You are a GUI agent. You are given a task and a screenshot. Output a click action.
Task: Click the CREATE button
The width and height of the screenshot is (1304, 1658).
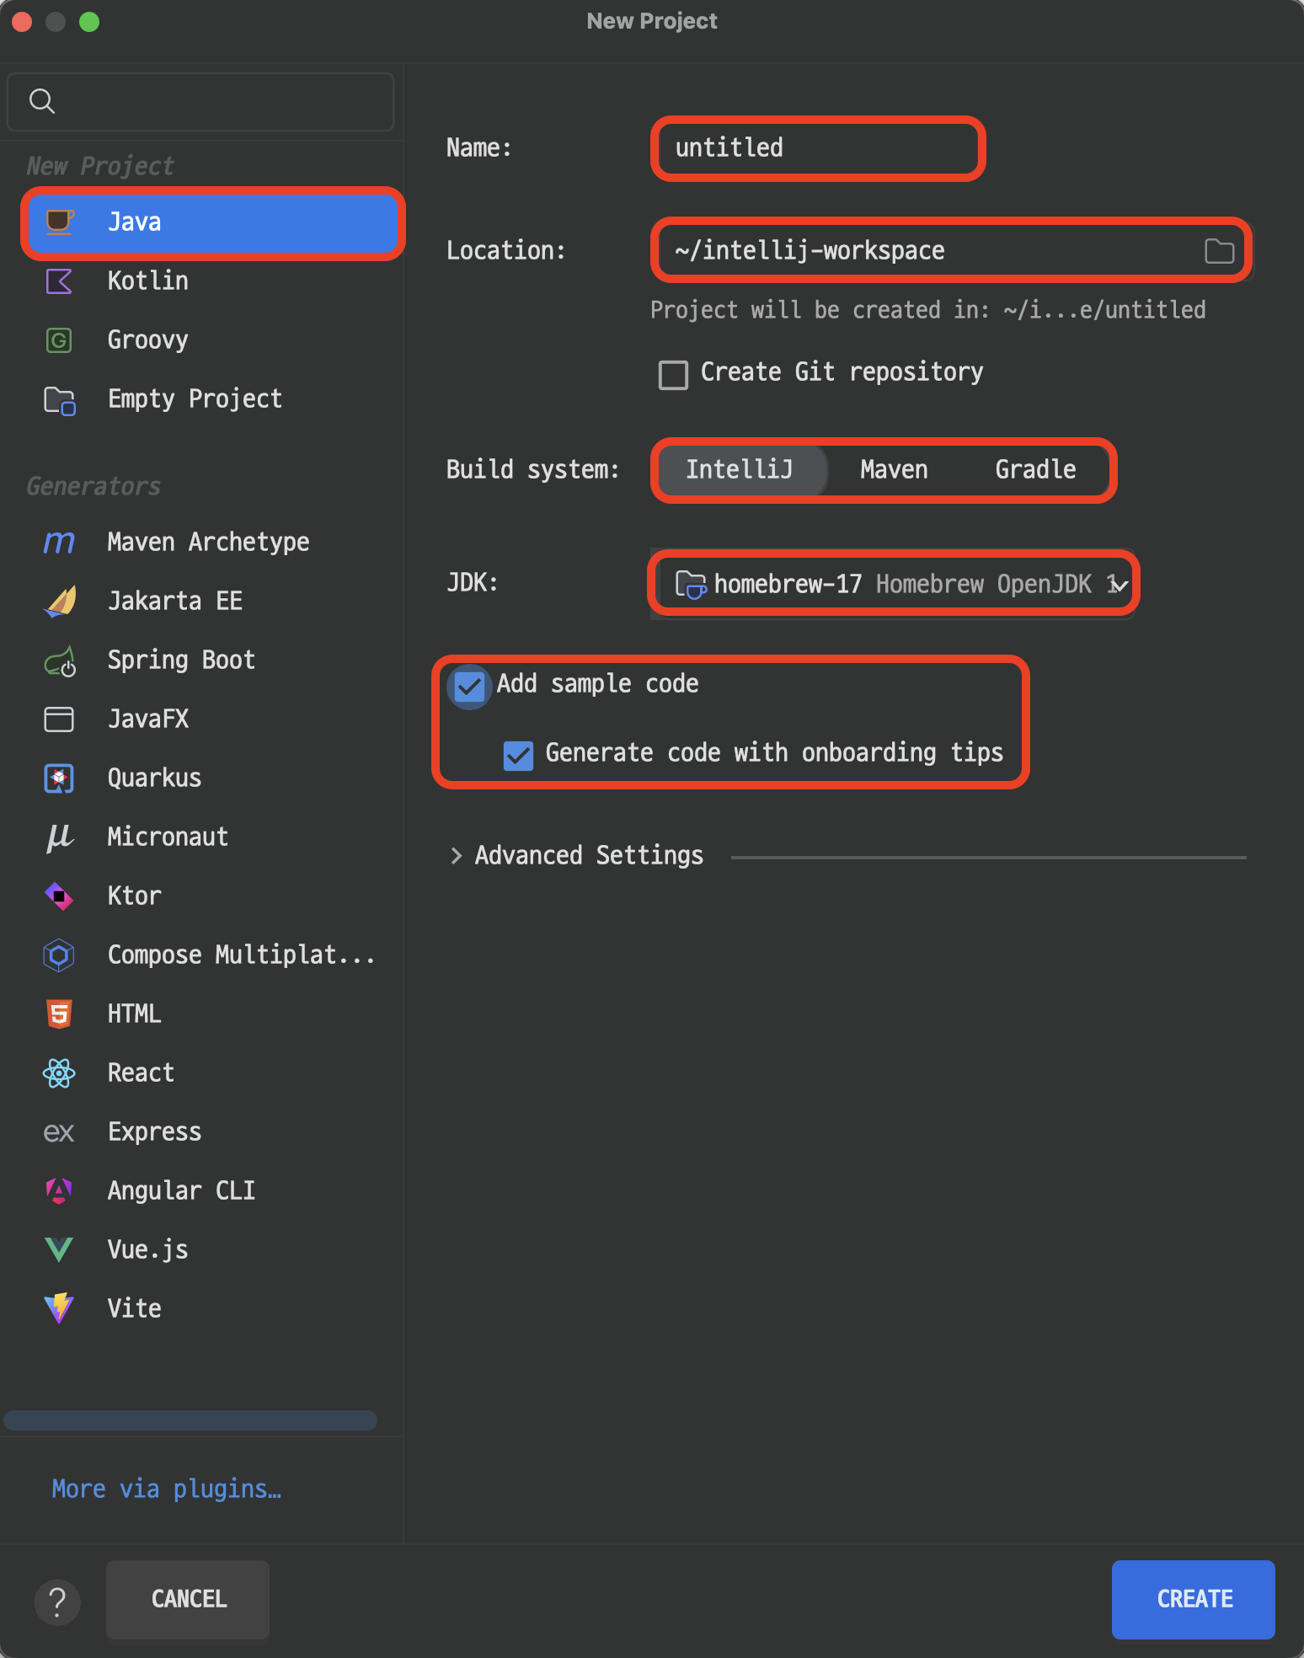1194,1599
